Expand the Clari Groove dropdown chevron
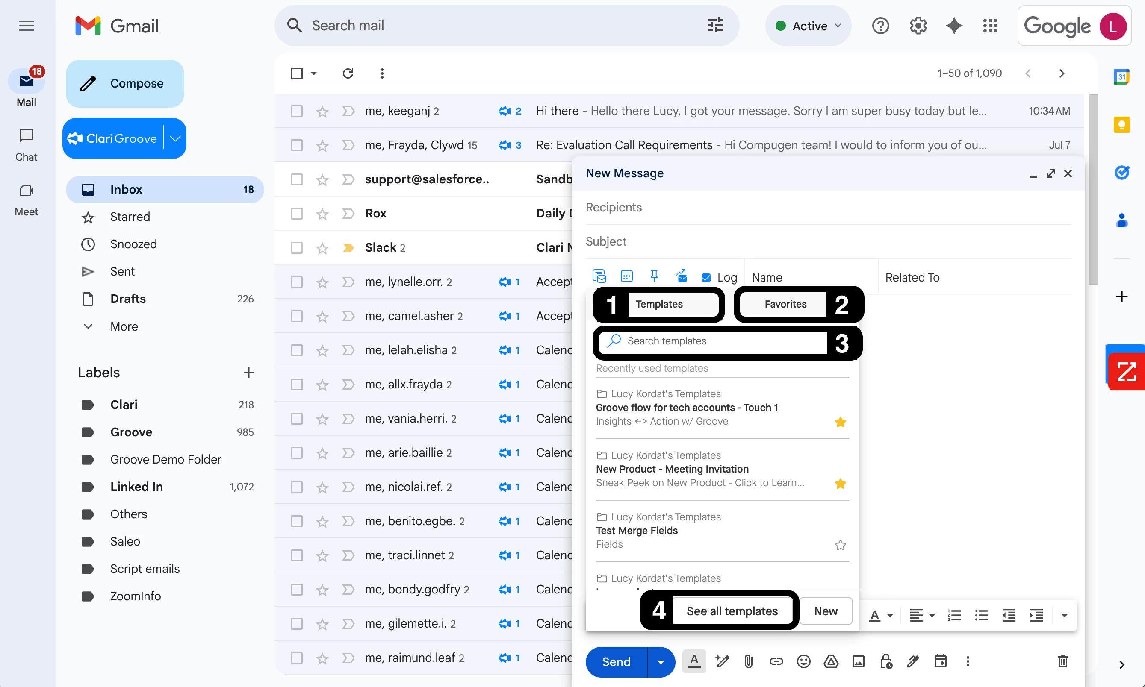Image resolution: width=1145 pixels, height=687 pixels. pos(175,138)
